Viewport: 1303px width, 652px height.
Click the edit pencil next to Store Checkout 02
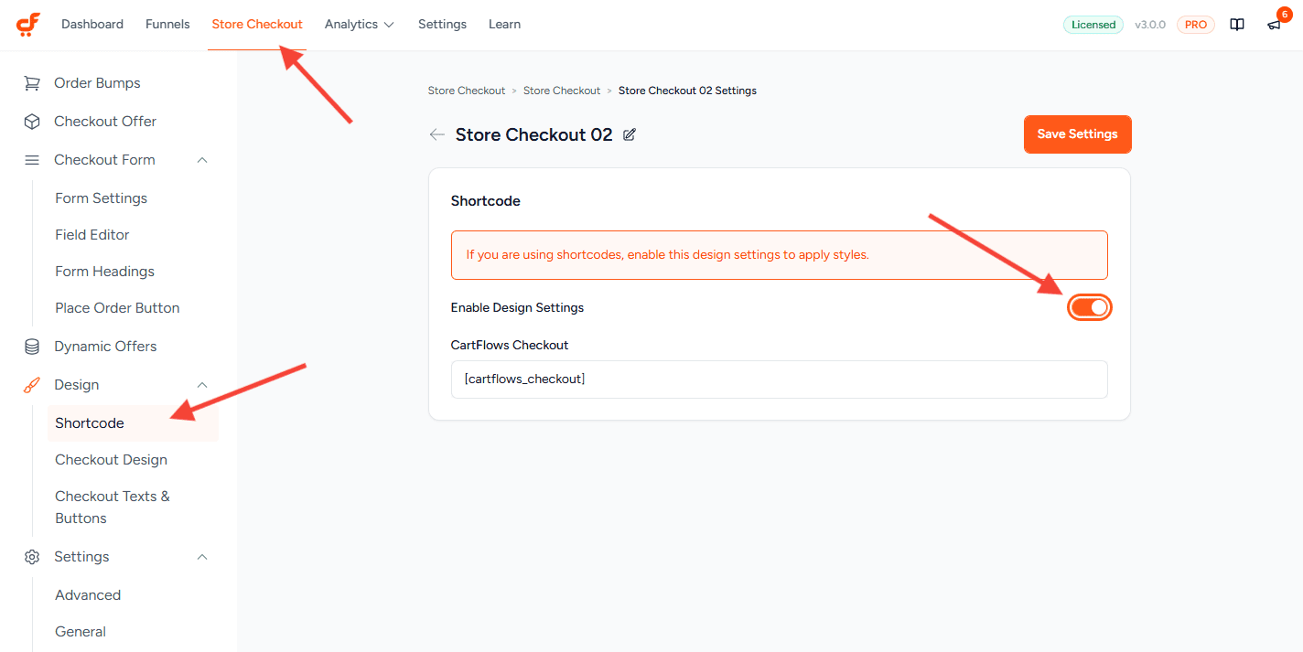pyautogui.click(x=630, y=134)
